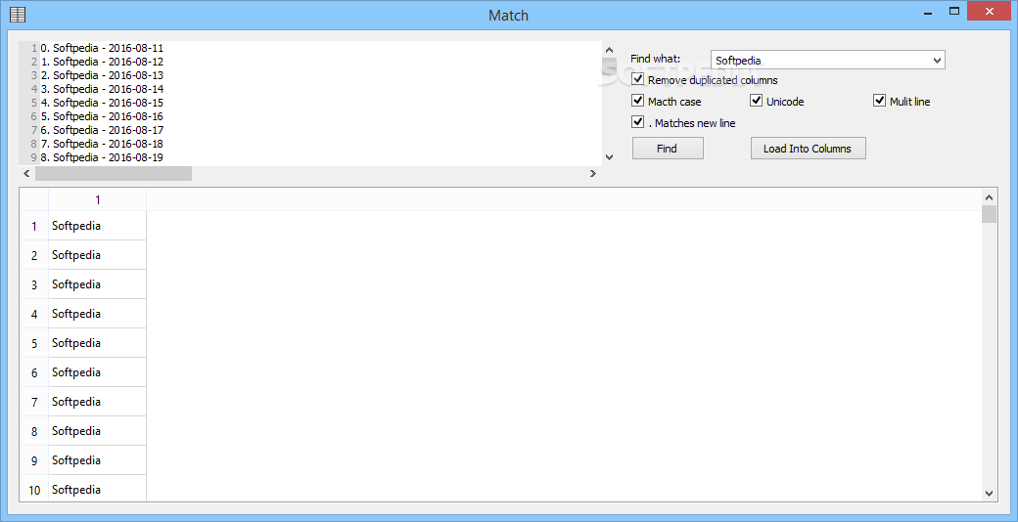The image size is (1018, 522).
Task: Click the horizontal scrollbar thumb of text editor
Action: 114,173
